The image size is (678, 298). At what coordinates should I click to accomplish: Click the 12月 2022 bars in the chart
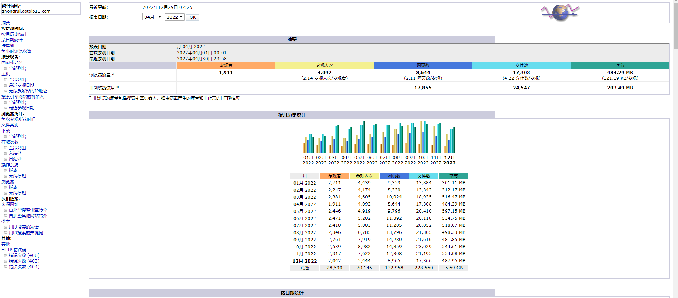449,140
